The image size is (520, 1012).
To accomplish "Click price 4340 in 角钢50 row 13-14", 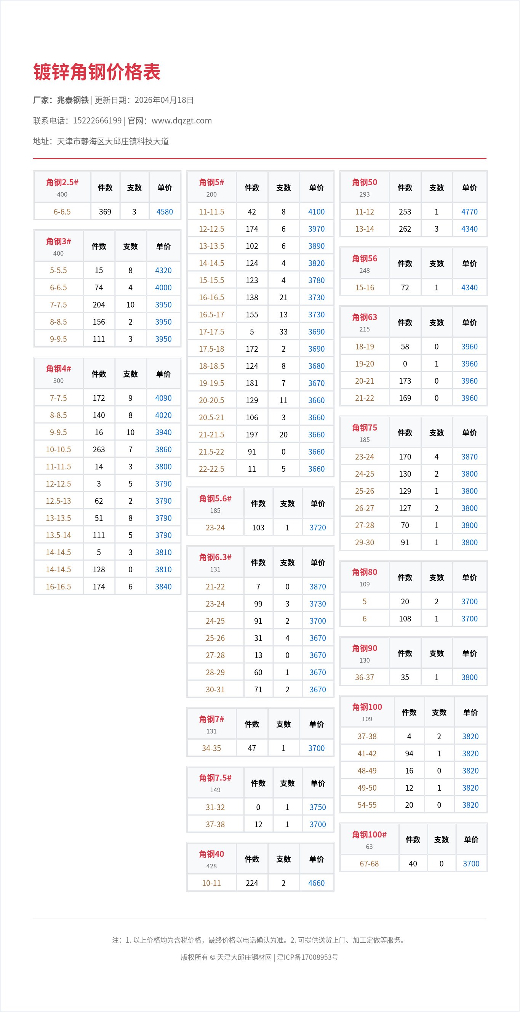I will pyautogui.click(x=470, y=229).
